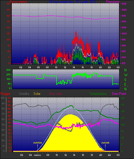134x159 pixels.
Task: Click the compass "N" aligned with 360 degrees
Action: [125, 70]
